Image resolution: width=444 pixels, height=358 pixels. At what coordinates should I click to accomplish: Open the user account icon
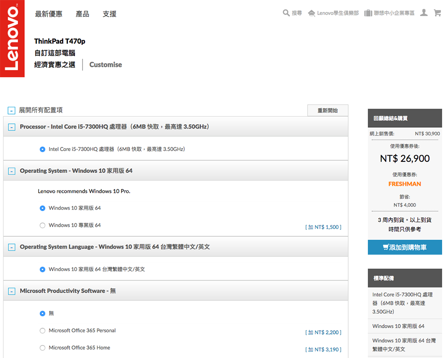(424, 13)
